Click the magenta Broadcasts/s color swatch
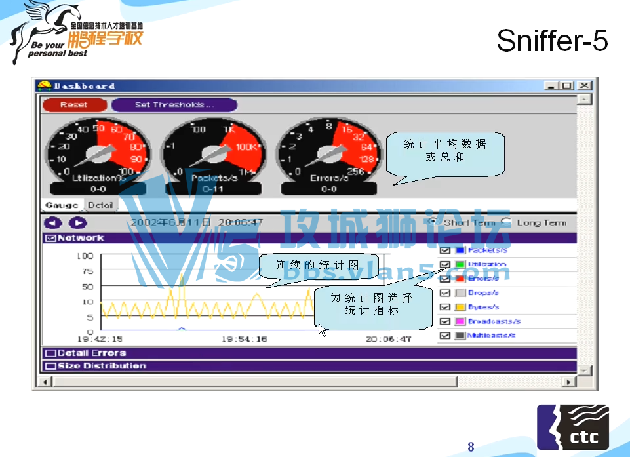Screen dimensions: 630x457 click(460, 321)
